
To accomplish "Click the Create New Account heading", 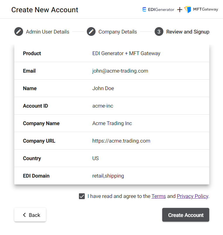I will tap(45, 10).
